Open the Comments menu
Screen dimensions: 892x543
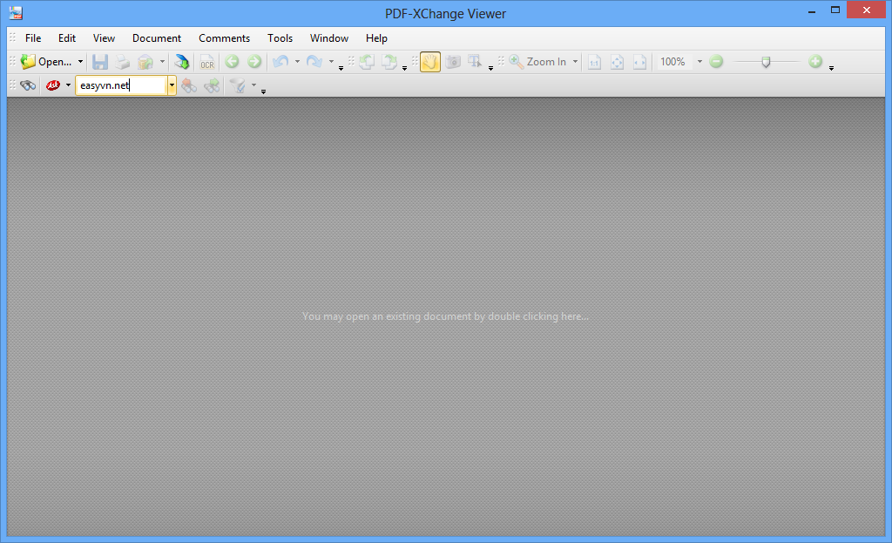click(224, 38)
